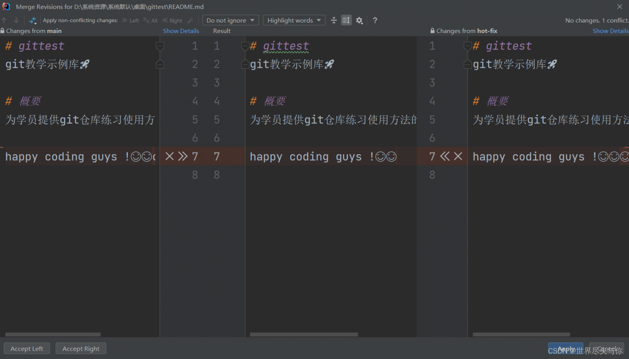Collapse heading fold marker in hot-fix pane line 1
This screenshot has width=629, height=359.
[468, 46]
